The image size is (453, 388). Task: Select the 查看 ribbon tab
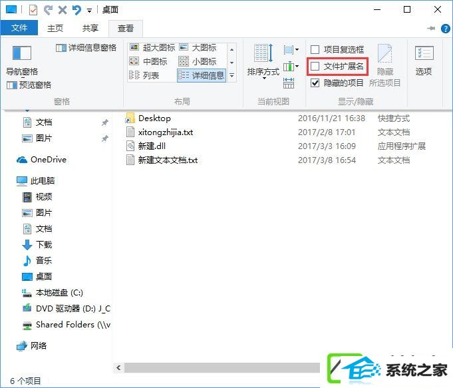(125, 29)
